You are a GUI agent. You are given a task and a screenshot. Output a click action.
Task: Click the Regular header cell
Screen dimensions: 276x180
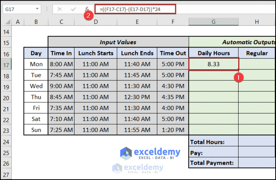coord(257,53)
